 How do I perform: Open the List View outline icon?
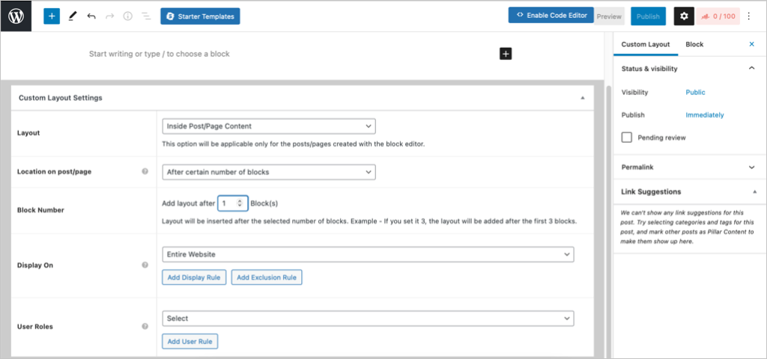tap(145, 16)
